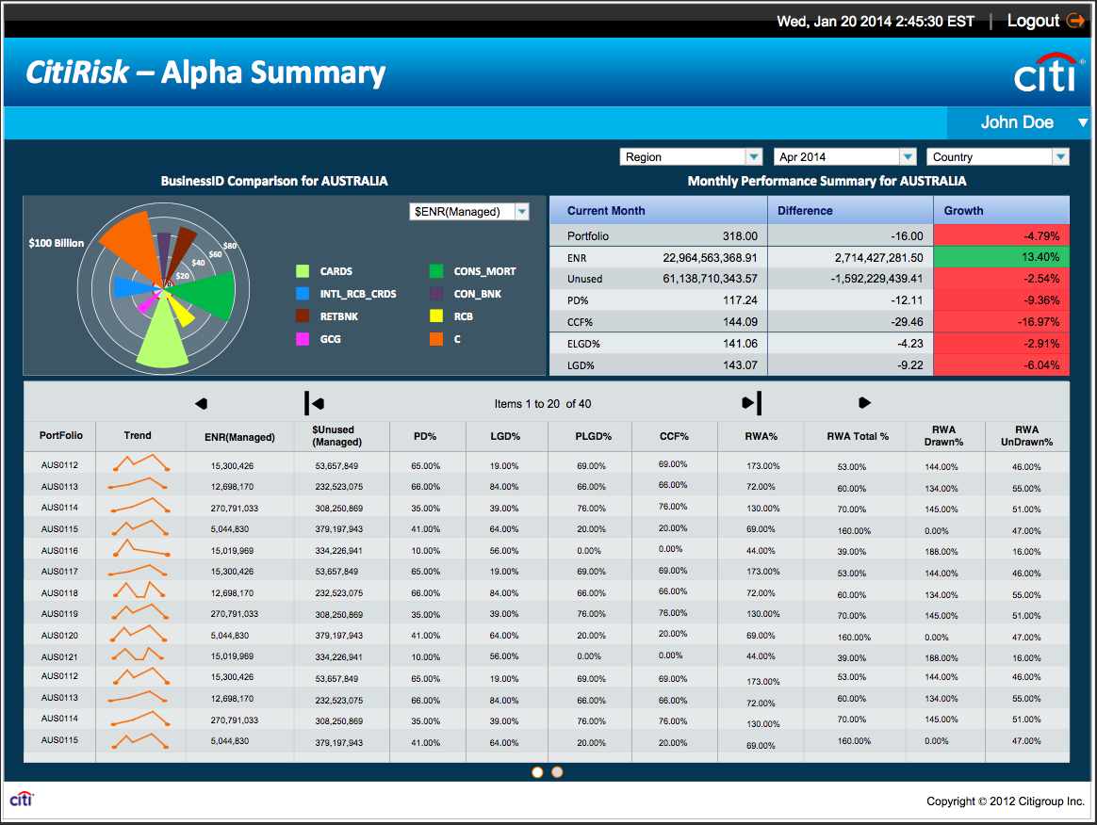This screenshot has height=825, width=1097.
Task: Sort by the RWA Total % column header
Action: (857, 436)
